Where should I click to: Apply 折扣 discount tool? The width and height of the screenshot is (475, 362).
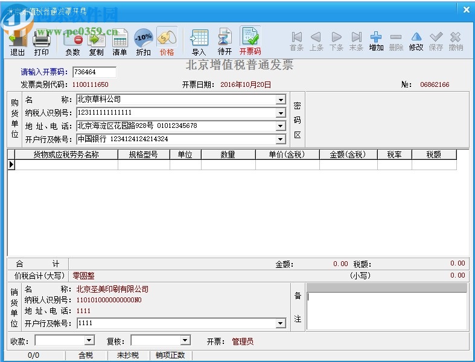[x=143, y=43]
